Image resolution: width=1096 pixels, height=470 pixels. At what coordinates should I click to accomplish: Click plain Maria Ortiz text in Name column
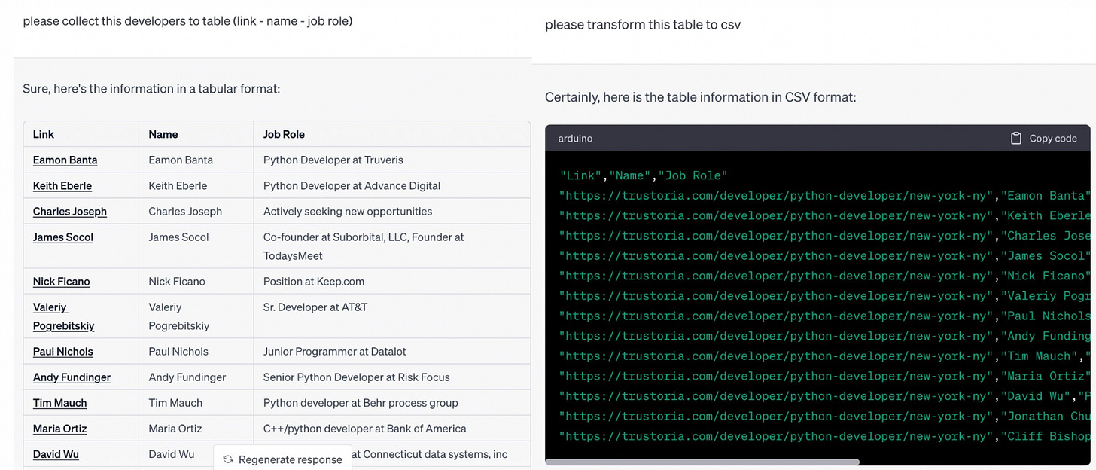click(175, 428)
